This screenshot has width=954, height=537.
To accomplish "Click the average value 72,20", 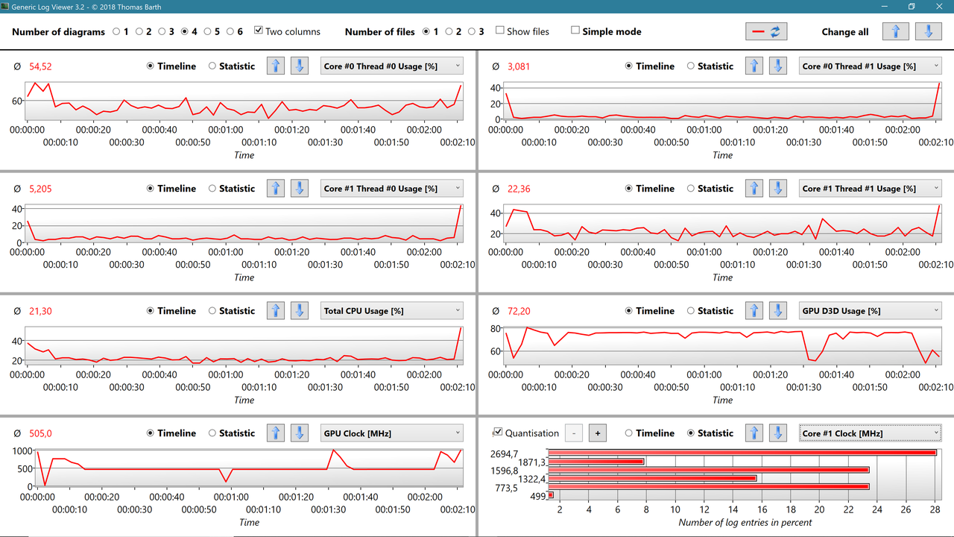I will 519,310.
